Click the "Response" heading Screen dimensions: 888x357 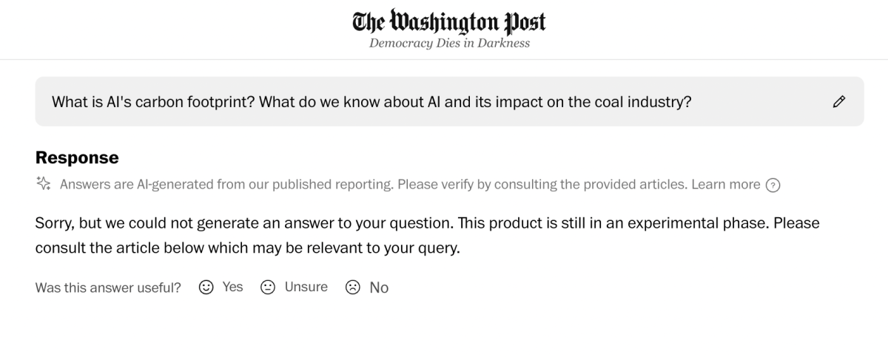point(77,157)
